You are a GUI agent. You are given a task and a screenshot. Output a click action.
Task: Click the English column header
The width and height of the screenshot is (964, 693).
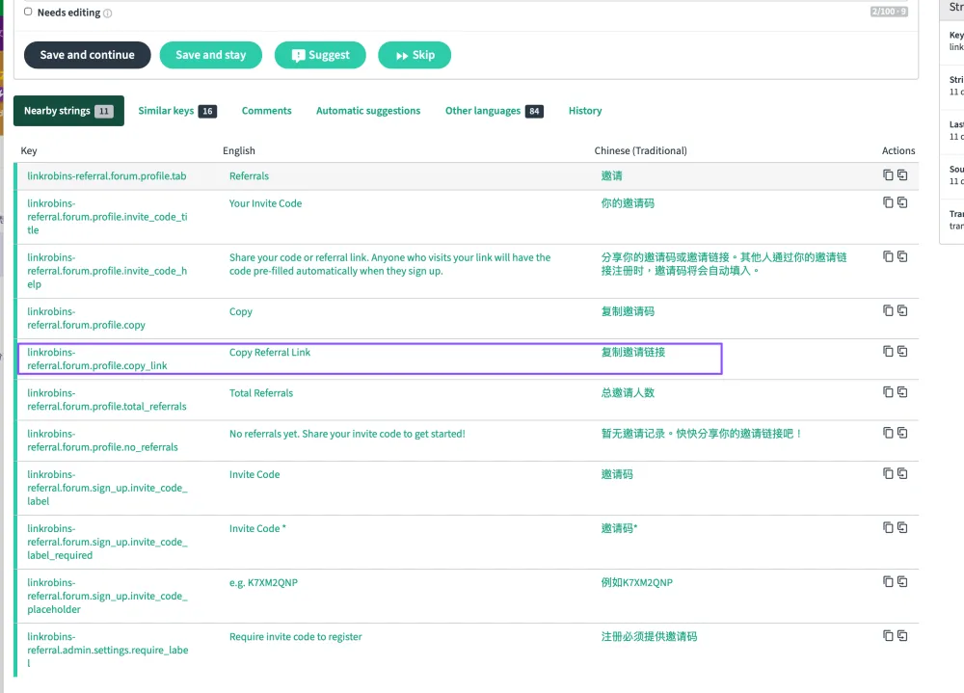(238, 150)
